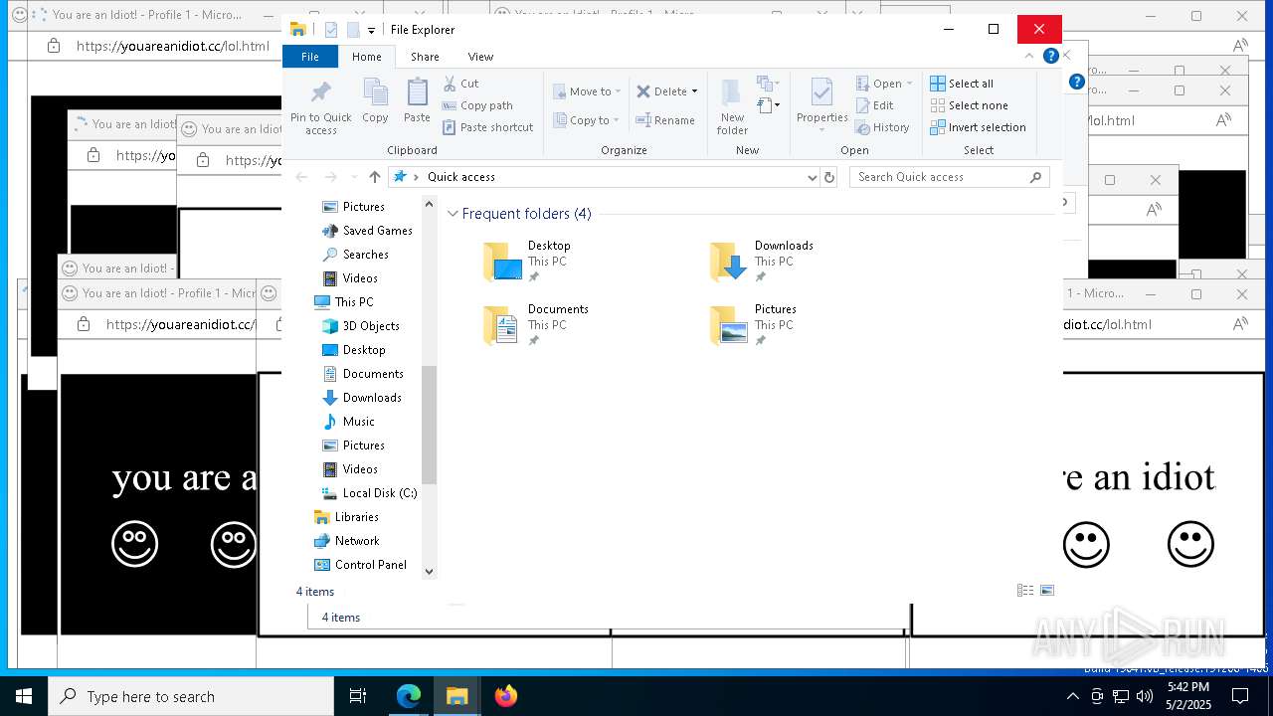The height and width of the screenshot is (716, 1273).
Task: Click Cut in Clipboard group
Action: click(x=460, y=84)
